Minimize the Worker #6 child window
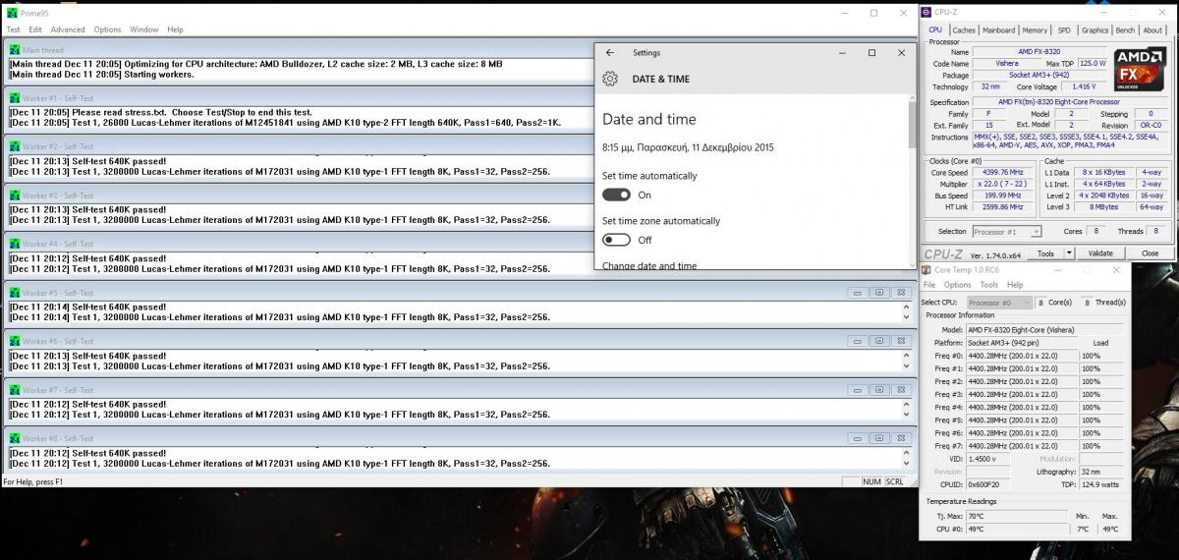This screenshot has height=560, width=1179. click(857, 341)
